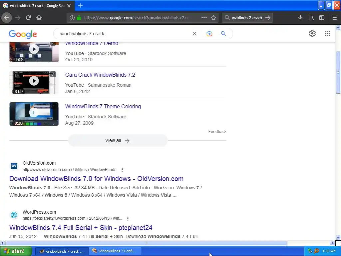Reload the current page

pos(28,18)
